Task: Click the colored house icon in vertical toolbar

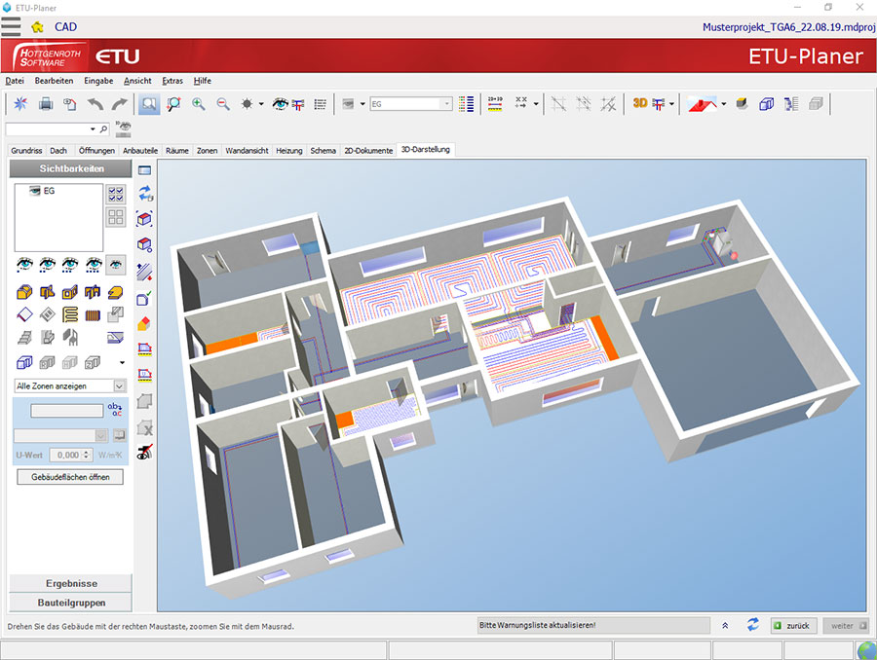Action: tap(144, 323)
